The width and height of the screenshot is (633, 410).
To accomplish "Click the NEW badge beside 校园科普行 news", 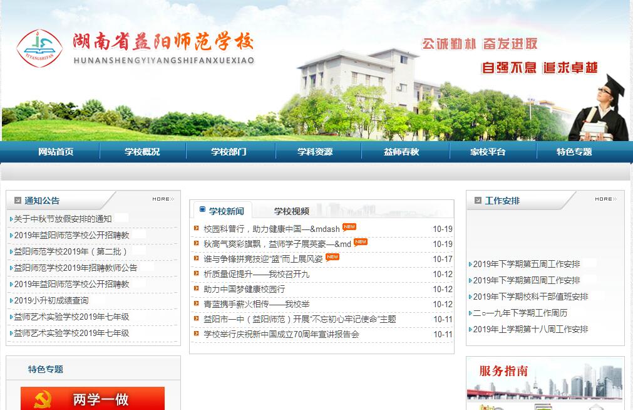I will (x=349, y=227).
